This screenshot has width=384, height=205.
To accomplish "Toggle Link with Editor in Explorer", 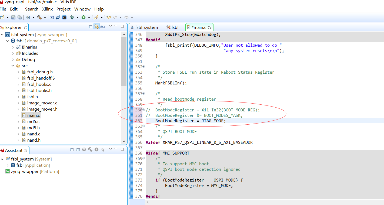I will click(x=96, y=26).
